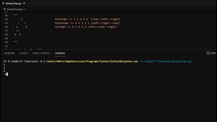This screenshot has width=217, height=122.
Task: Click the root node 1 in tree diagram
Action: [22, 19]
